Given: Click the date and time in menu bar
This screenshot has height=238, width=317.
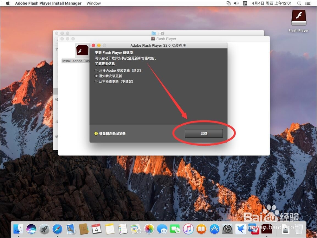Looking at the screenshot, I should tap(272, 3).
